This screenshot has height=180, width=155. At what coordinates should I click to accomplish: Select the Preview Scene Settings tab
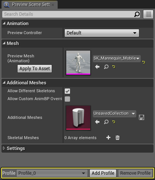pos(30,4)
